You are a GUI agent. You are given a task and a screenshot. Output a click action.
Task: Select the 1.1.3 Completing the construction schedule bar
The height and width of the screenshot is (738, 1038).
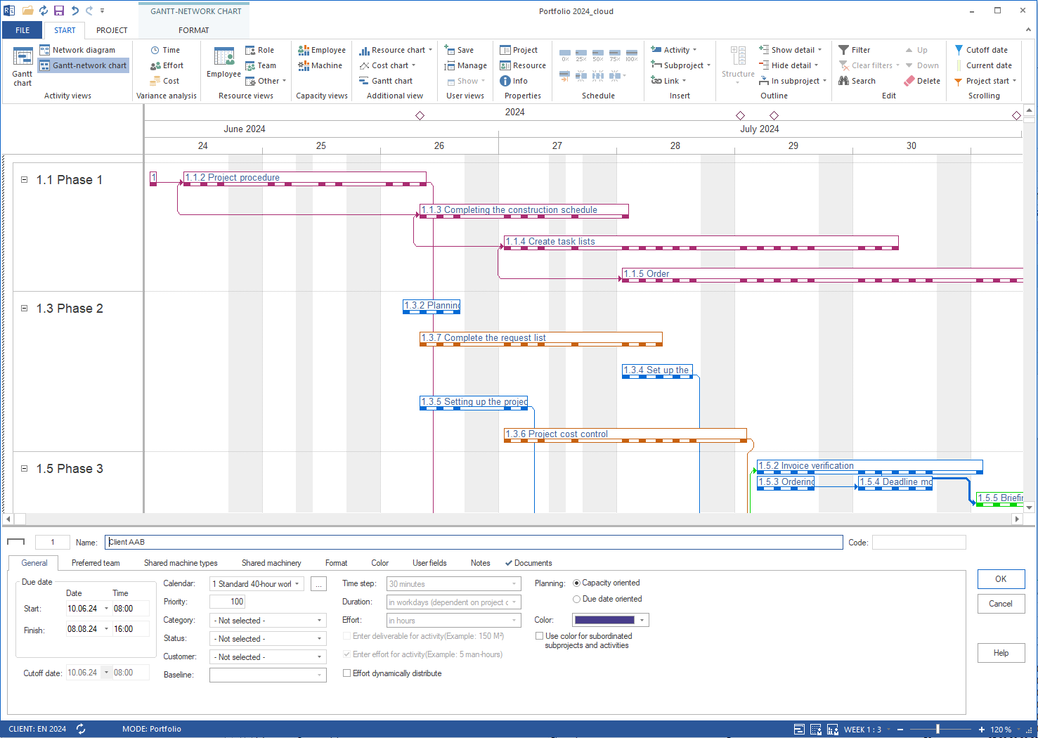524,211
